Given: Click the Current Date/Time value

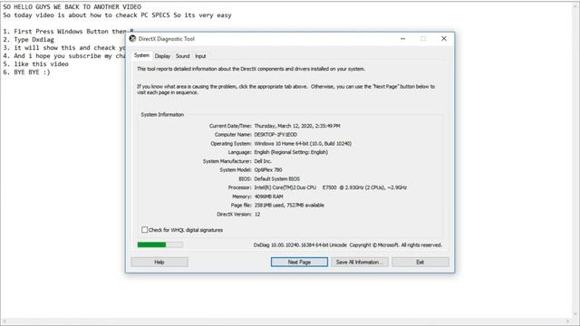Looking at the screenshot, I should [297, 126].
